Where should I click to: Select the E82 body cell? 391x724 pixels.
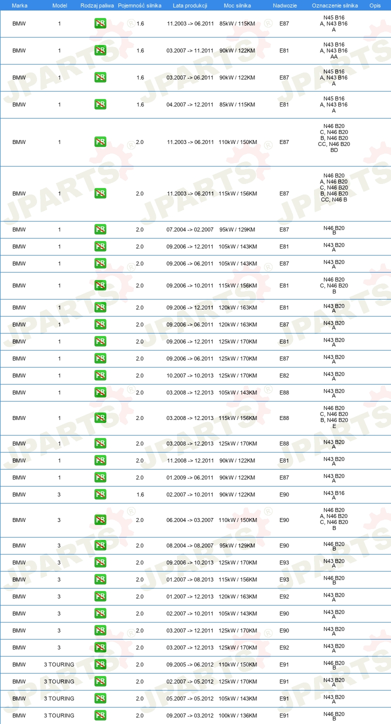(x=284, y=375)
